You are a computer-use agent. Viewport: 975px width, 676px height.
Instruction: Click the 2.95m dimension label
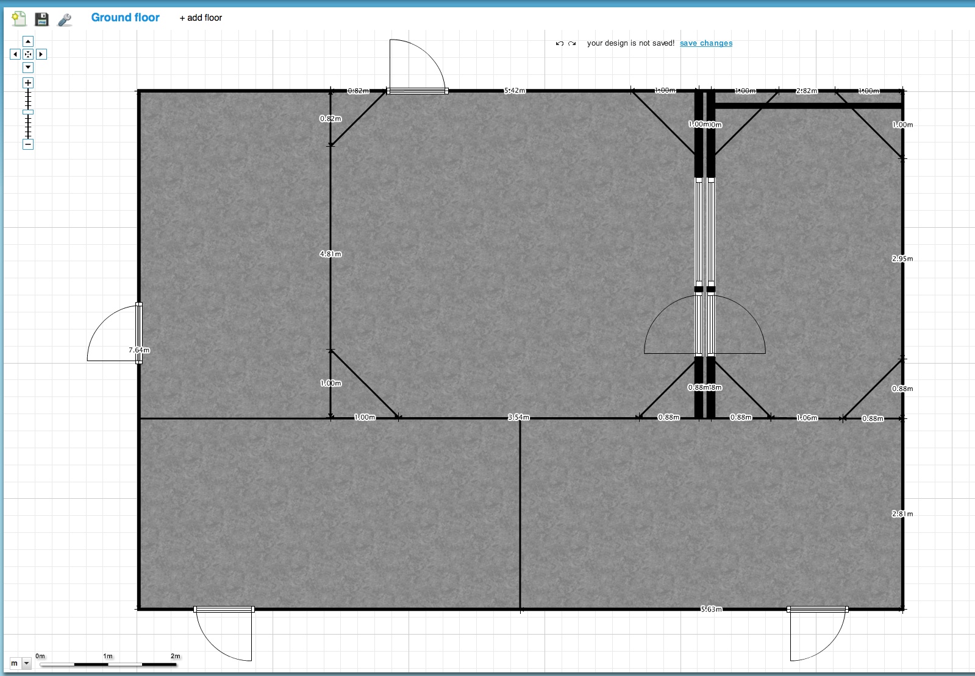tap(902, 259)
